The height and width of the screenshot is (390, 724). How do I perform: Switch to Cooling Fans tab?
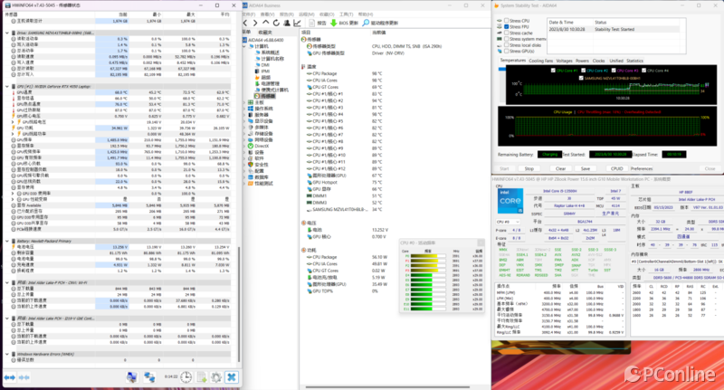tap(540, 61)
